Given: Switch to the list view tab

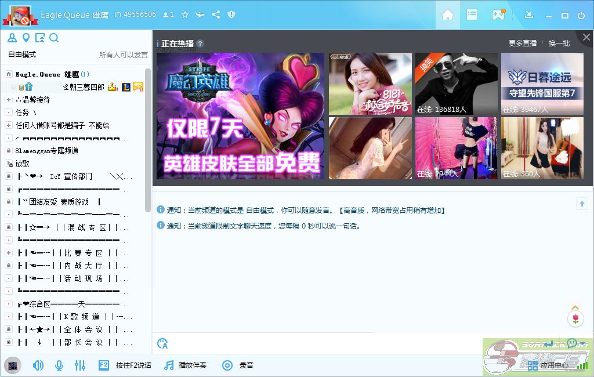Looking at the screenshot, I should (472, 14).
